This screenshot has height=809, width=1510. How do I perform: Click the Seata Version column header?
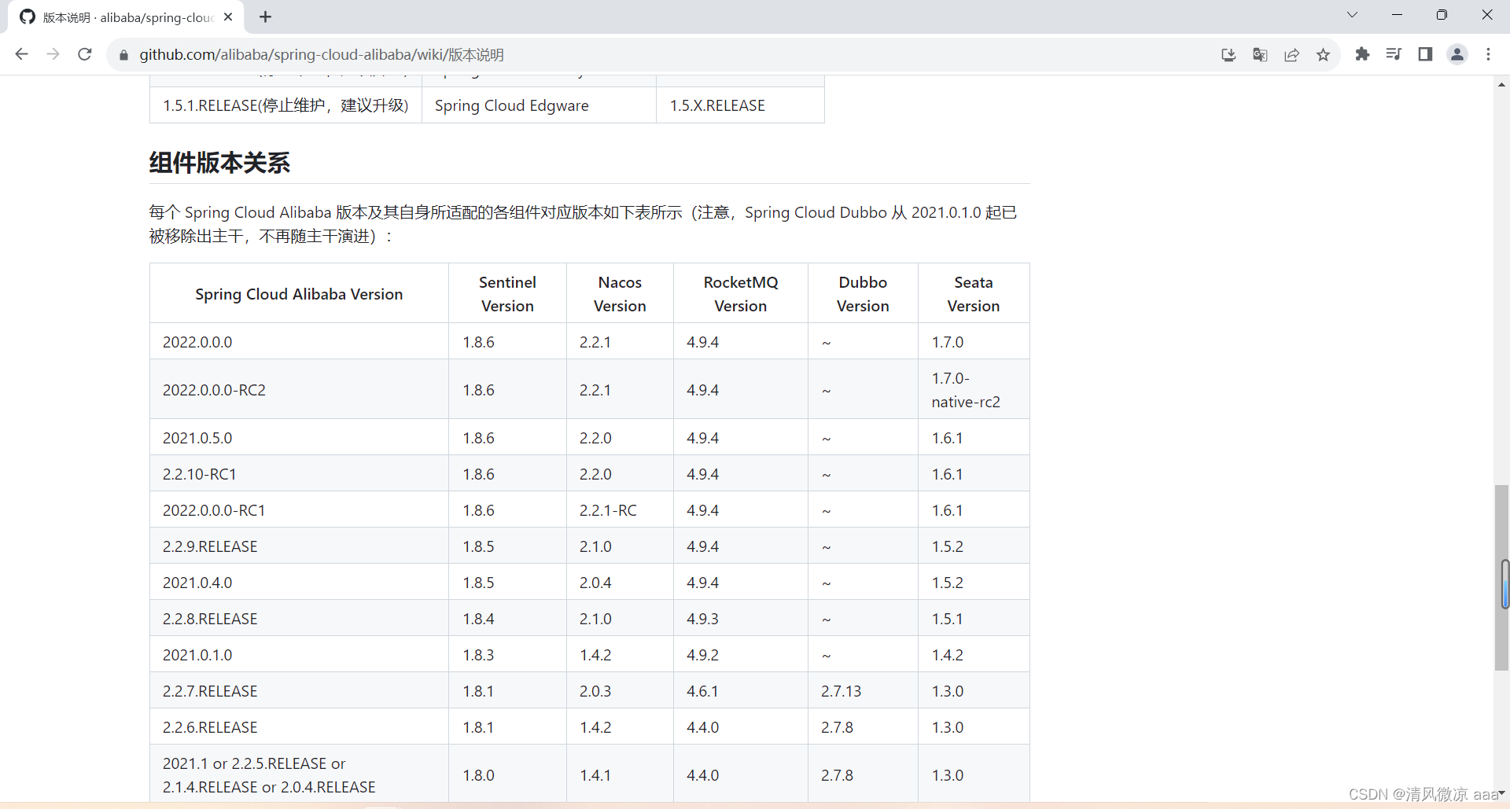pos(974,294)
